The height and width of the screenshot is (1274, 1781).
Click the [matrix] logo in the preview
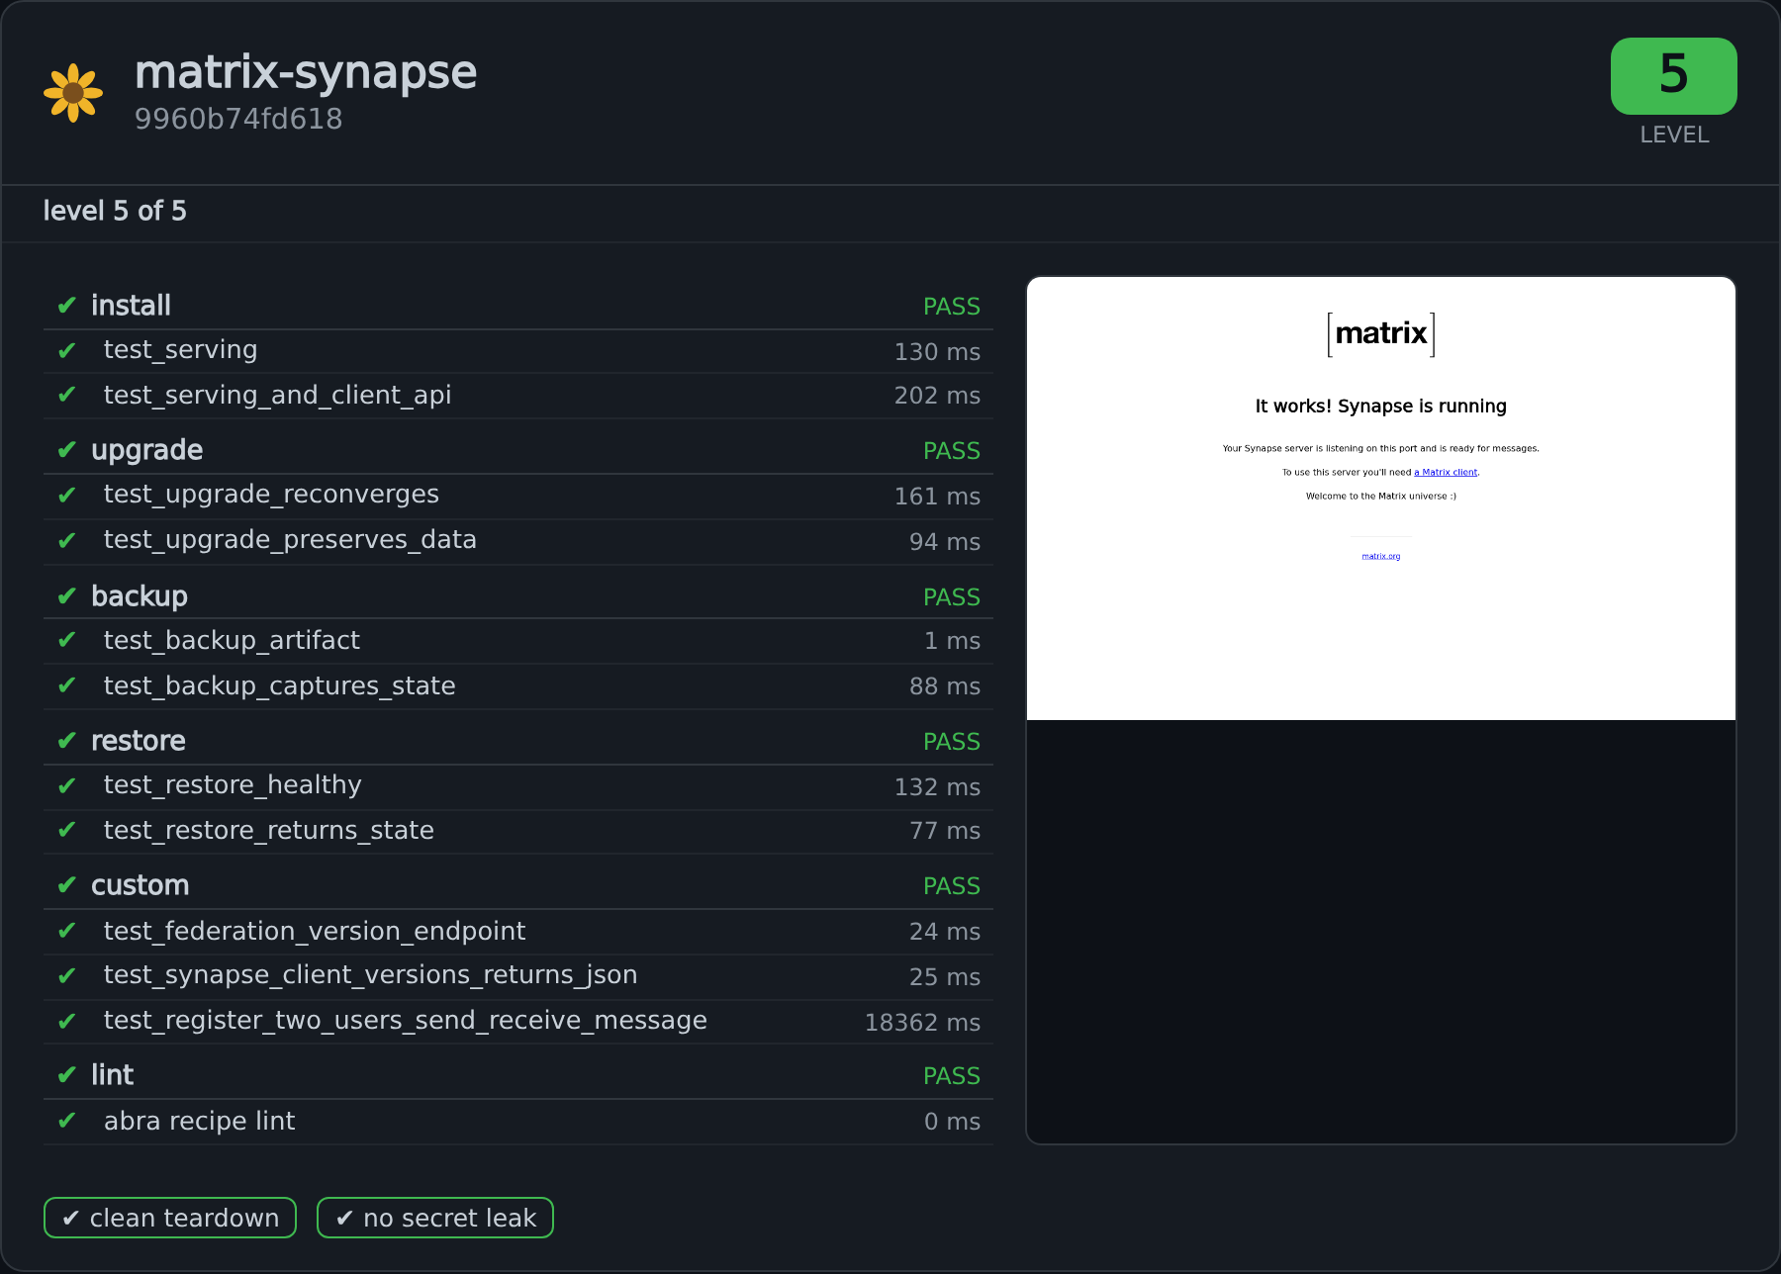[x=1381, y=334]
